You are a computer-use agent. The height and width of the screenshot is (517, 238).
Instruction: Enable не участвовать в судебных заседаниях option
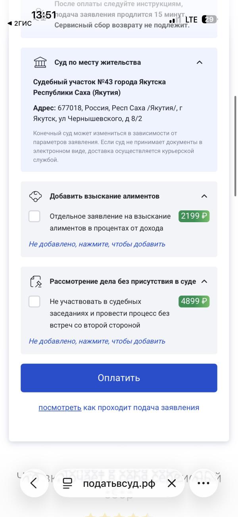tap(34, 302)
